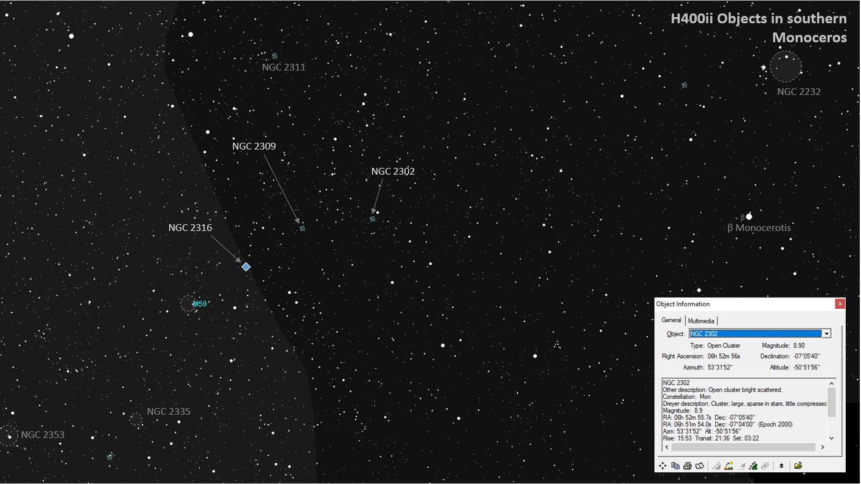
Task: Click the Epoch 2000 coordinates line
Action: (x=727, y=425)
